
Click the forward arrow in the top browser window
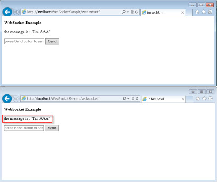(16, 12)
